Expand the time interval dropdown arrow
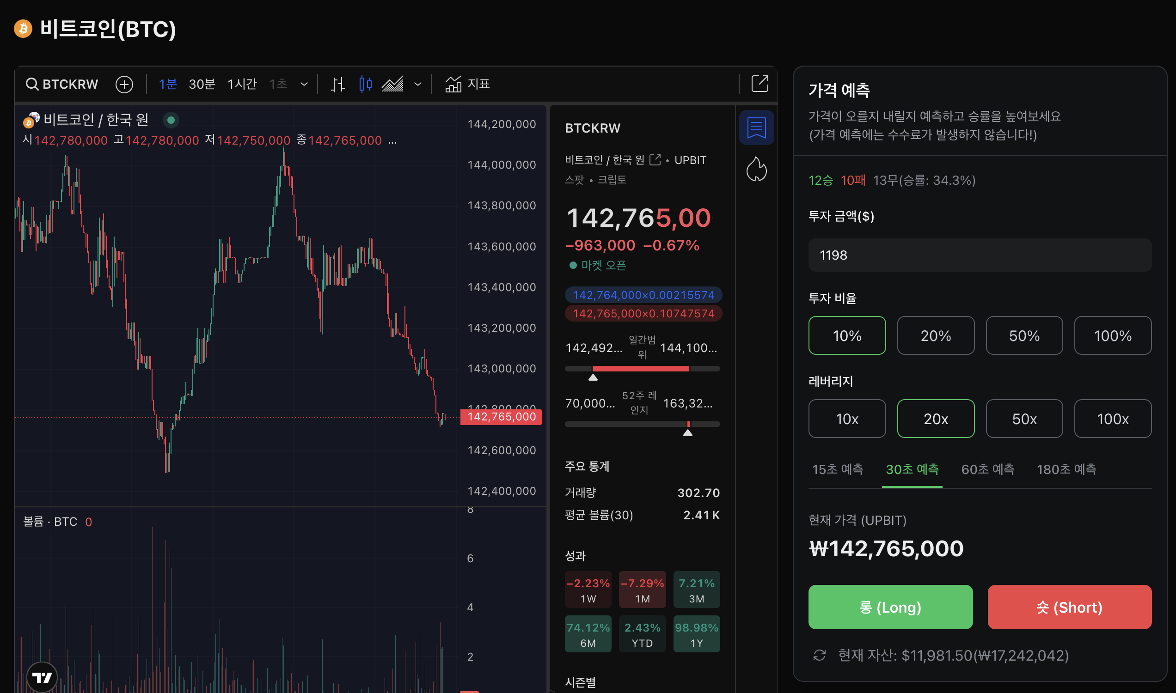Image resolution: width=1176 pixels, height=693 pixels. [x=304, y=85]
